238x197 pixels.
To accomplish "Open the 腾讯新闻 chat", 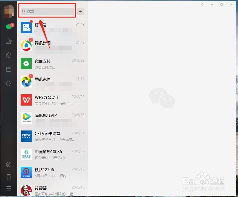I will click(53, 46).
